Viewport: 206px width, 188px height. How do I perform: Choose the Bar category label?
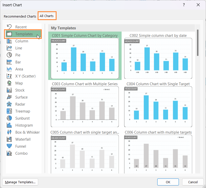[18, 62]
